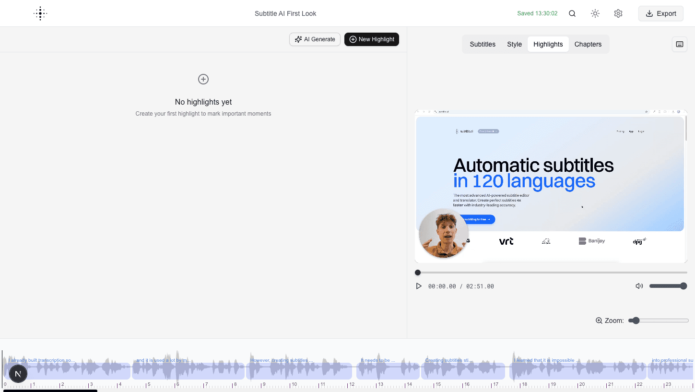Click the plus circle to create a highlight

(x=203, y=79)
